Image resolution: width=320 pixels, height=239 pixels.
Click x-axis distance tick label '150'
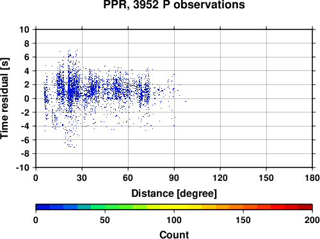point(266,178)
